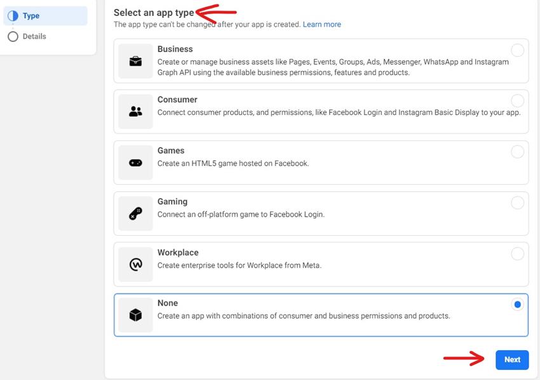Open the Learn more link
Viewport: 540px width, 380px height.
pyautogui.click(x=323, y=24)
